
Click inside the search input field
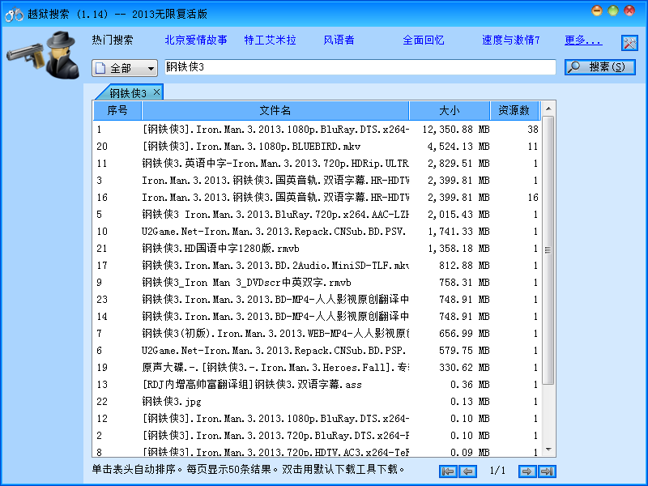356,68
